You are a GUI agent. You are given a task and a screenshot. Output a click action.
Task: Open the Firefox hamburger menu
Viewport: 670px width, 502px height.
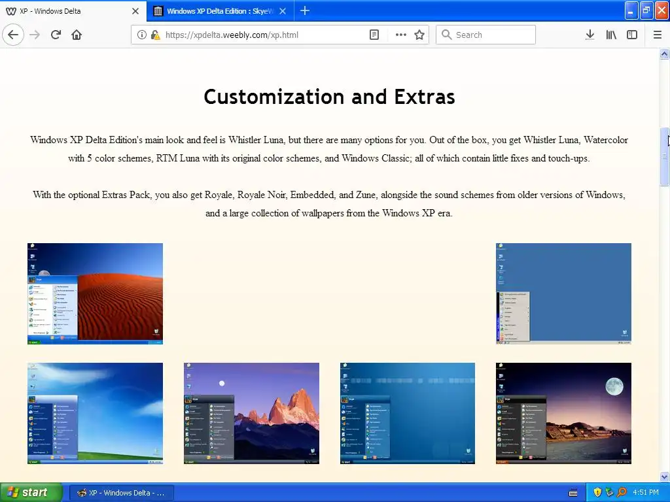click(x=658, y=35)
